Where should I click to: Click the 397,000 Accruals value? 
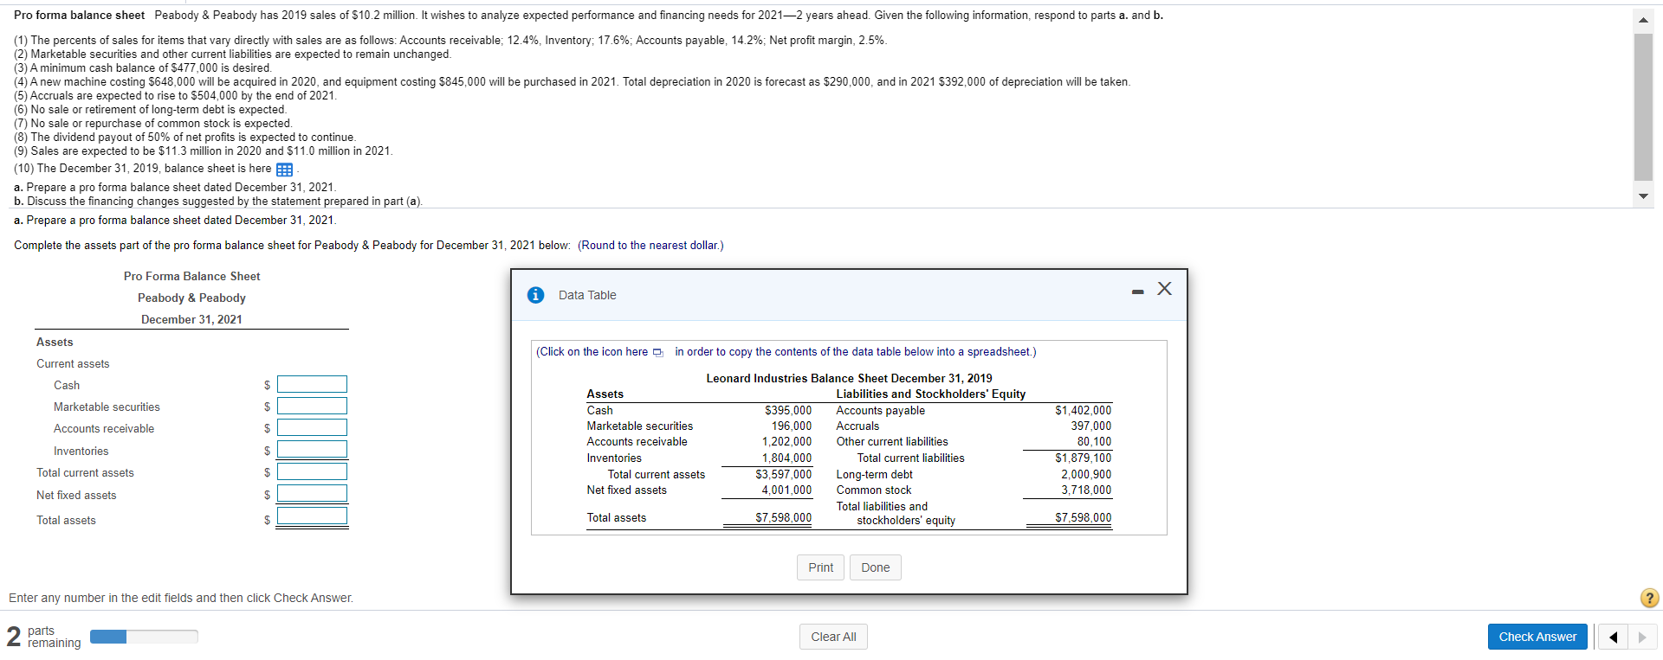1090,426
